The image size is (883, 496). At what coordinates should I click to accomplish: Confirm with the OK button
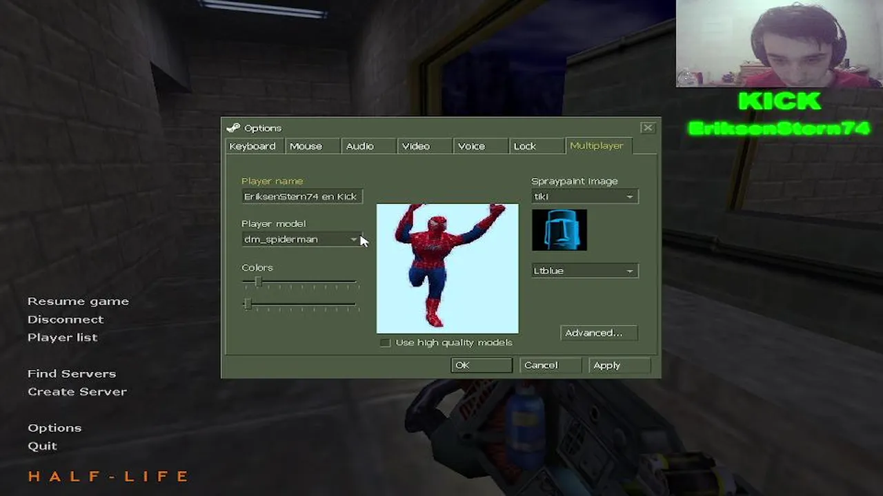point(482,365)
